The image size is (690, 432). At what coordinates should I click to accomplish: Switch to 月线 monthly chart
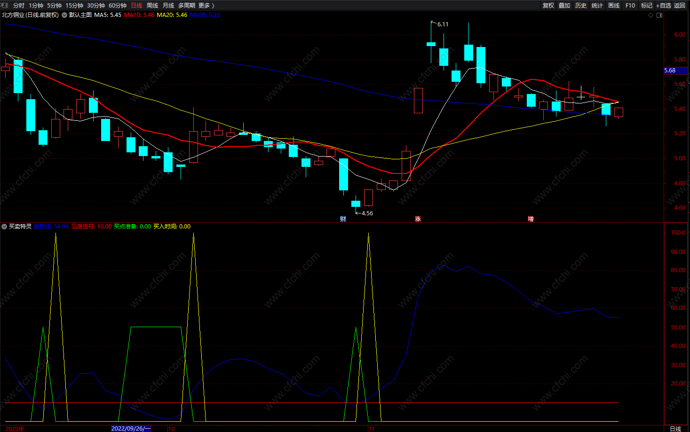pos(168,5)
